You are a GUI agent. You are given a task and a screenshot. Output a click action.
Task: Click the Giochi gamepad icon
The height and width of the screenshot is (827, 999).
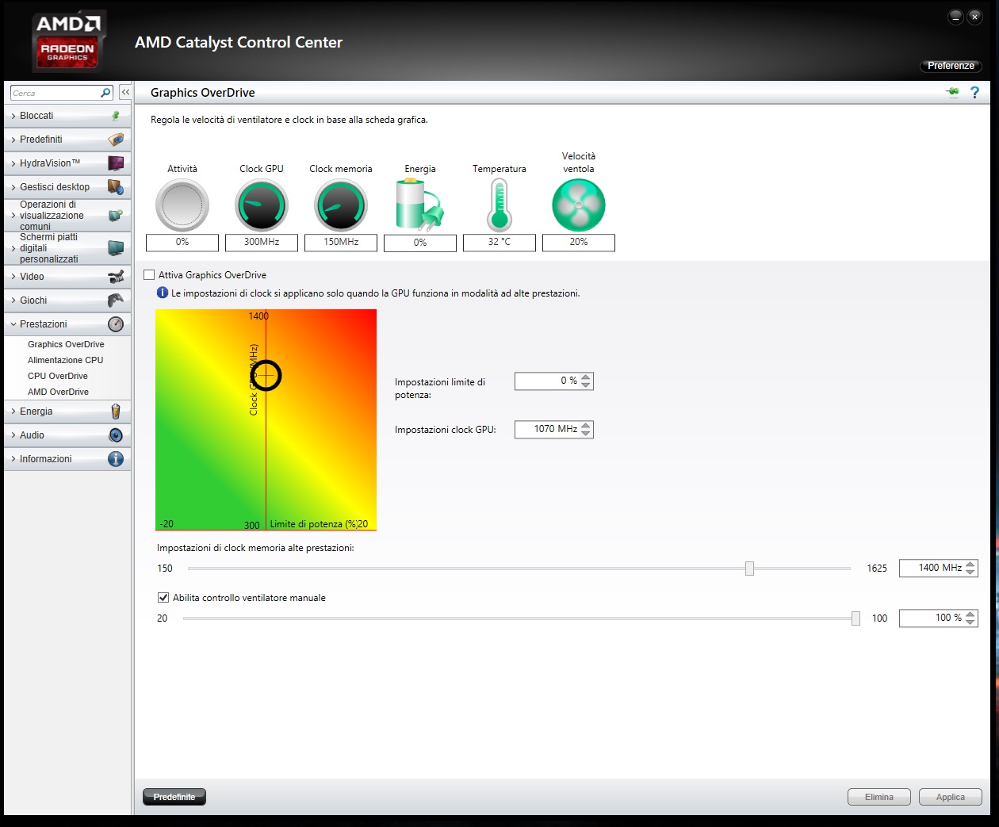point(116,301)
